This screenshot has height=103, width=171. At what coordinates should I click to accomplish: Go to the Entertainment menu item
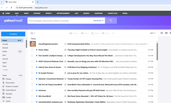[x=63, y=13]
